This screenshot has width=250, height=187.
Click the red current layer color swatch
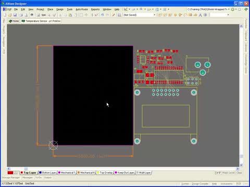pyautogui.click(x=10, y=172)
